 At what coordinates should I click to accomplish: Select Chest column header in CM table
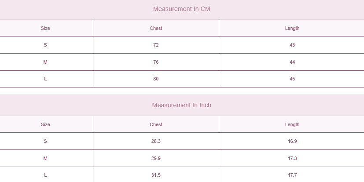156,28
